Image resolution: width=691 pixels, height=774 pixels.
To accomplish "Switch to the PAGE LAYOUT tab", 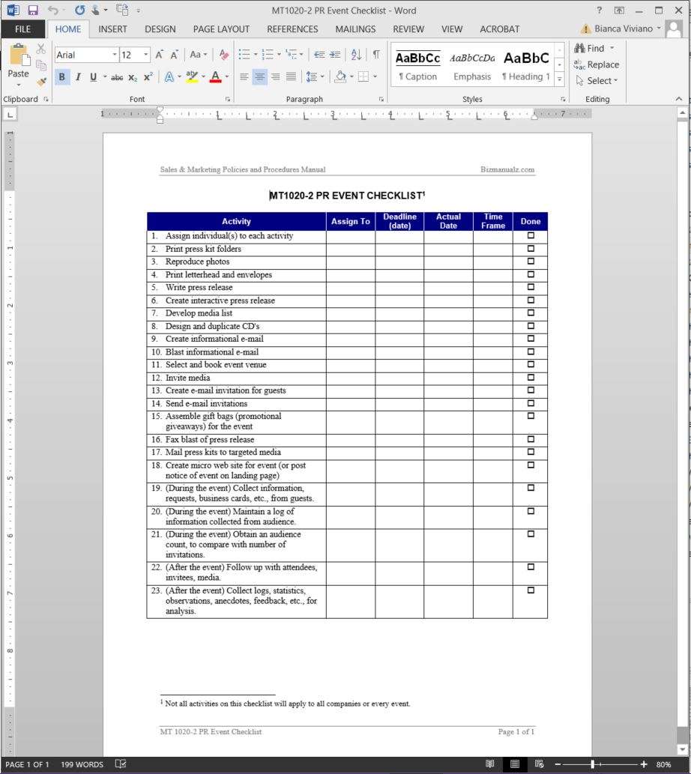I will (x=221, y=29).
